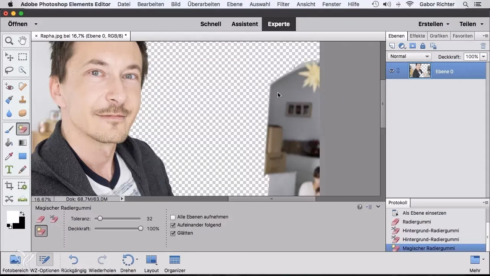This screenshot has height=276, width=490.
Task: Delete layer via trash icon in Ebenen panel
Action: tap(483, 46)
